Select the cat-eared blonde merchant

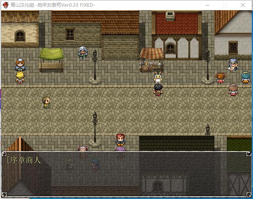coord(158,78)
